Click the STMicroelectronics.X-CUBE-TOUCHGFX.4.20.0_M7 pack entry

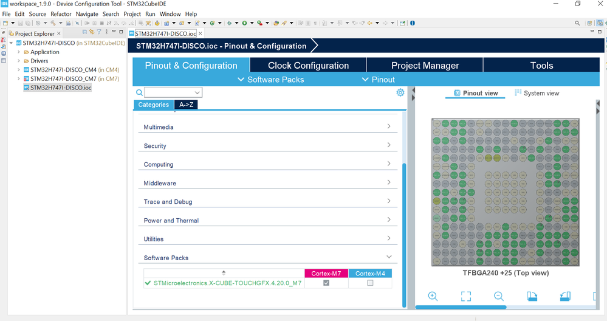coord(227,283)
